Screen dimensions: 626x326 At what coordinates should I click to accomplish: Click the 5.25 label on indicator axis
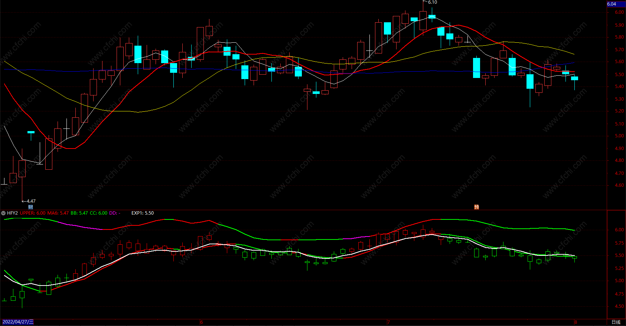[619, 268]
